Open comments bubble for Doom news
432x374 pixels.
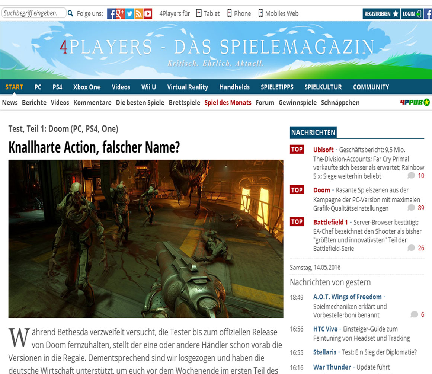[411, 208]
